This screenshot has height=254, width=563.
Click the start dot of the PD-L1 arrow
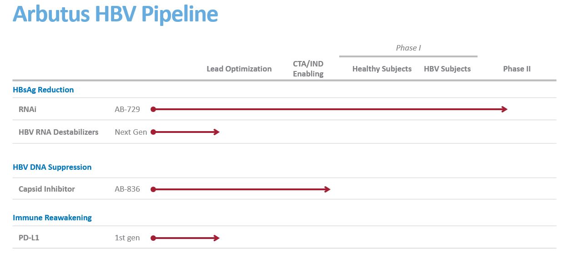[x=153, y=238]
